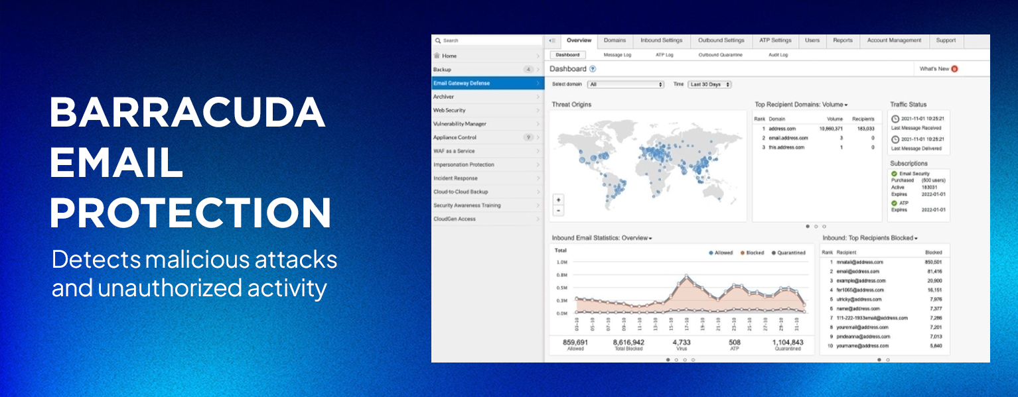
Task: Click the Email Security green check icon
Action: tap(895, 174)
